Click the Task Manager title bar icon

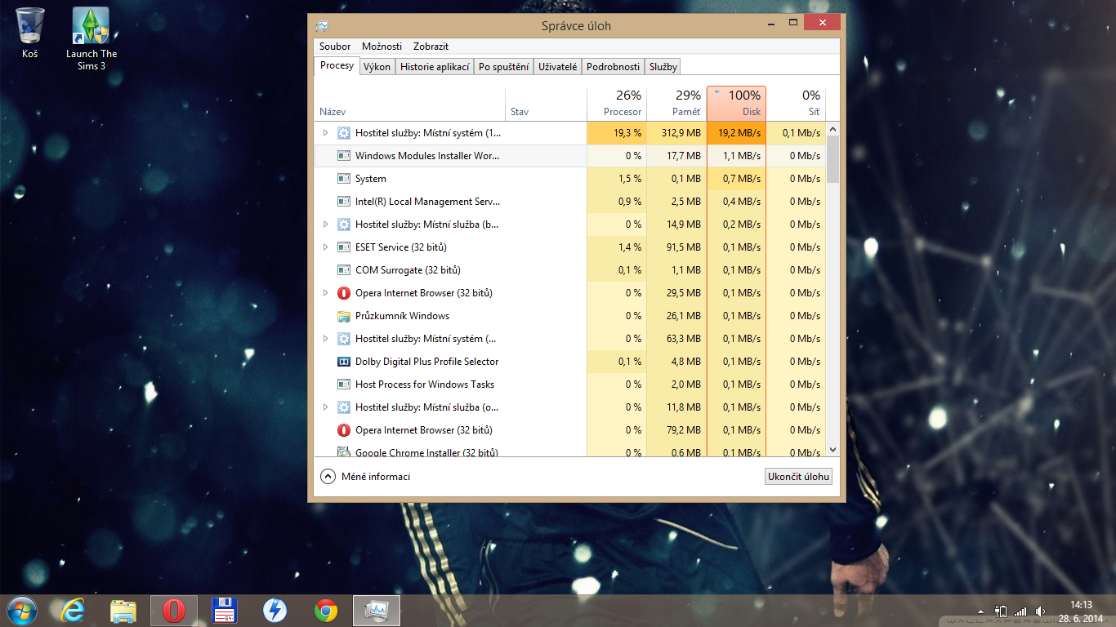(322, 25)
